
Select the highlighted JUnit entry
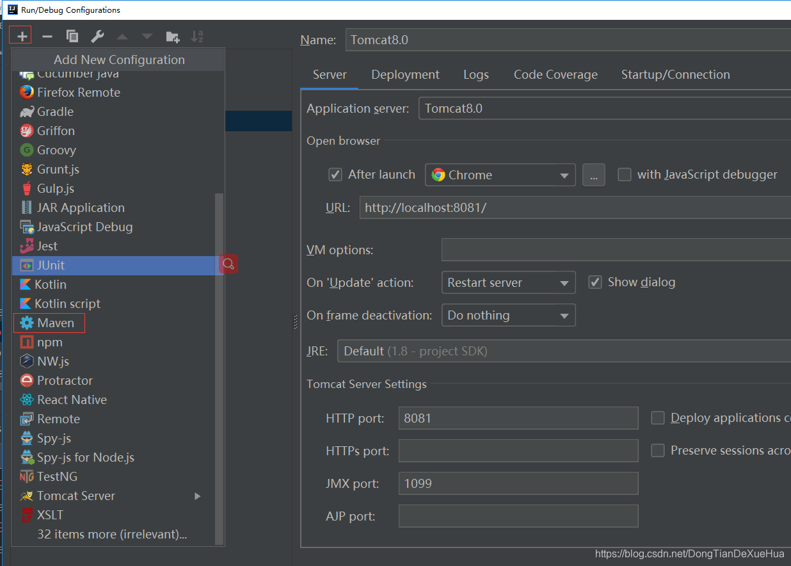(113, 265)
